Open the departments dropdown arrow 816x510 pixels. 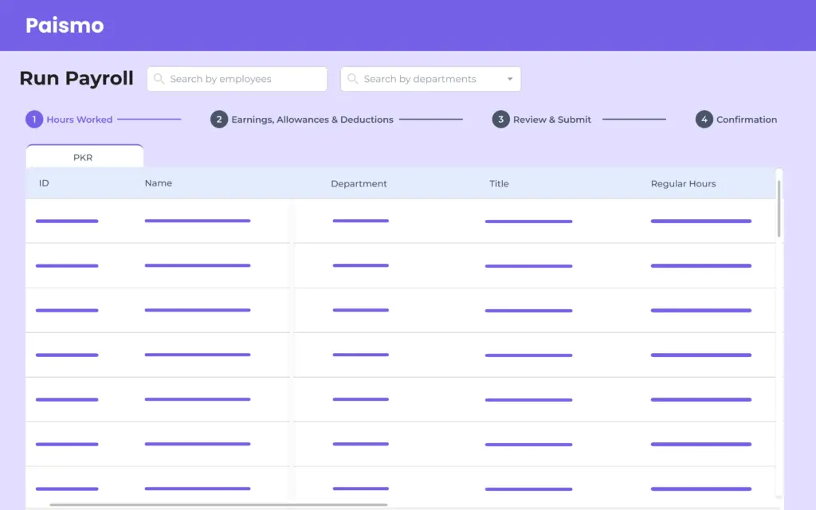510,80
